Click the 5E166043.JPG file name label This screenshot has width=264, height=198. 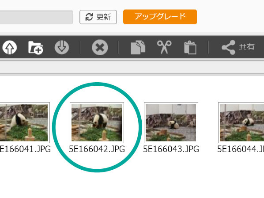click(171, 149)
